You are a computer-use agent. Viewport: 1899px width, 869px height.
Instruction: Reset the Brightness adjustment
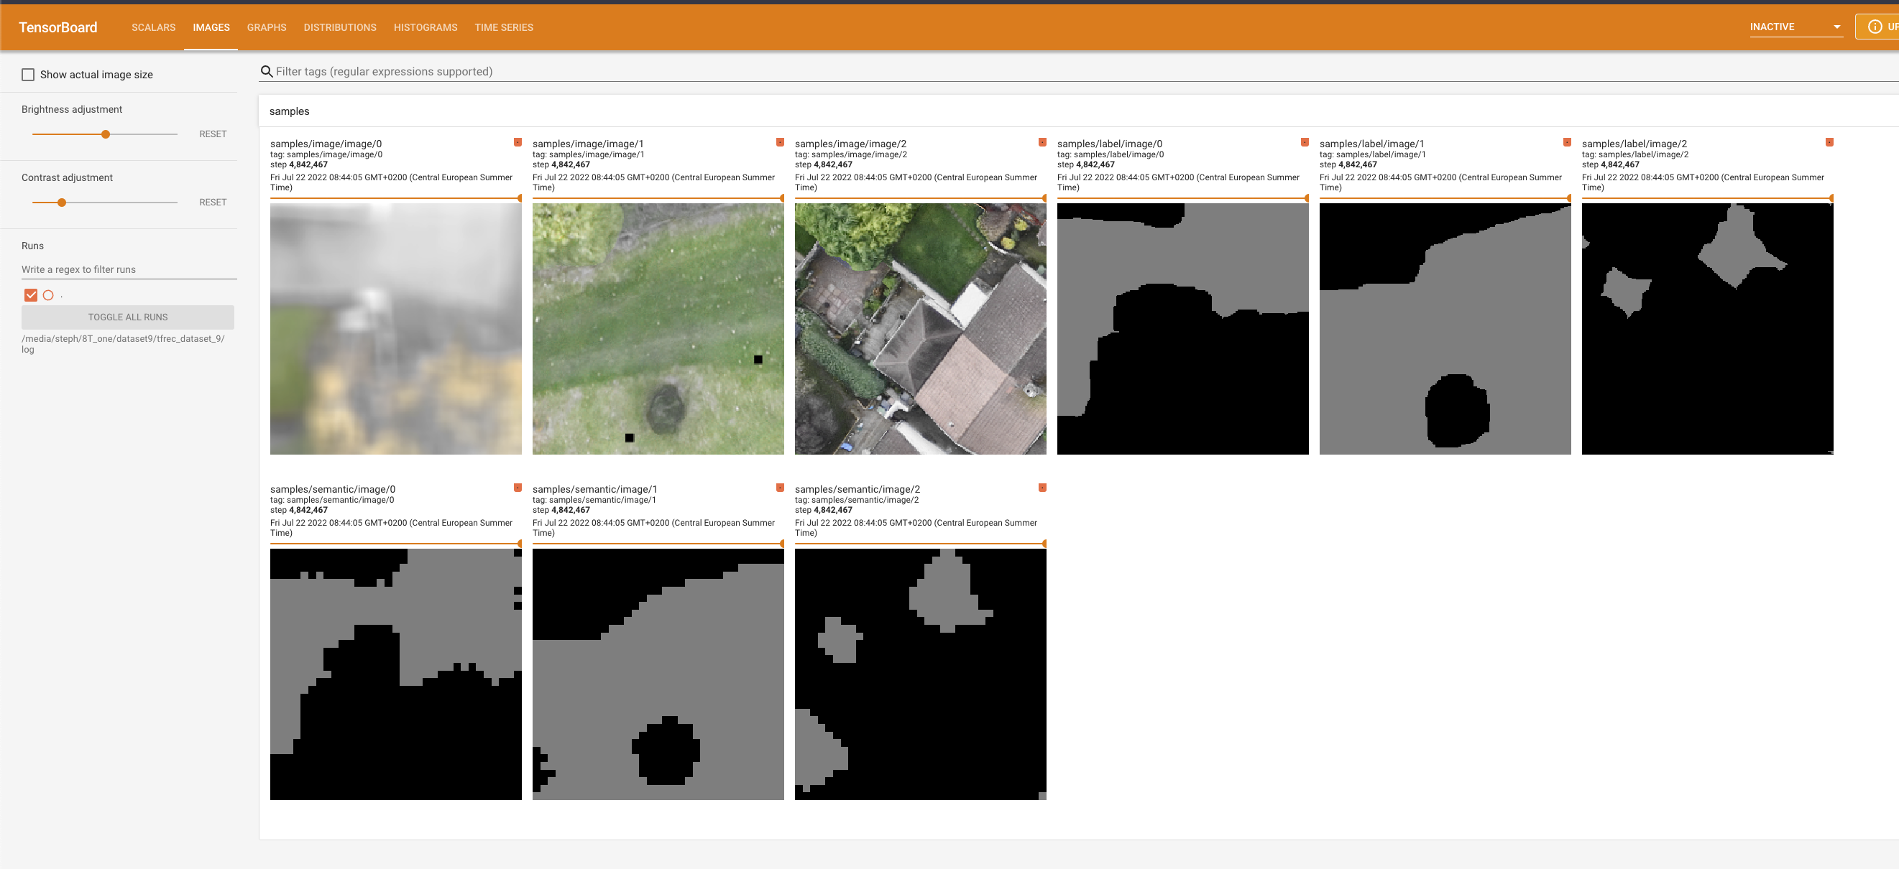point(212,134)
